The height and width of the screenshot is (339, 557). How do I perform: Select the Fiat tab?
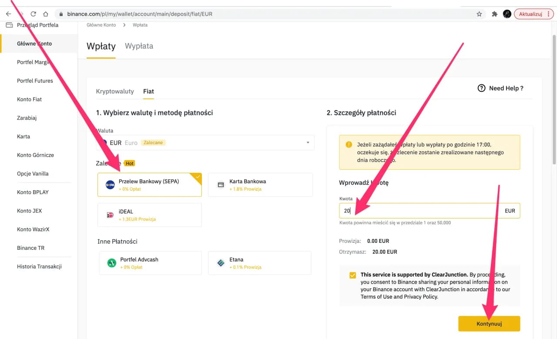pos(148,91)
